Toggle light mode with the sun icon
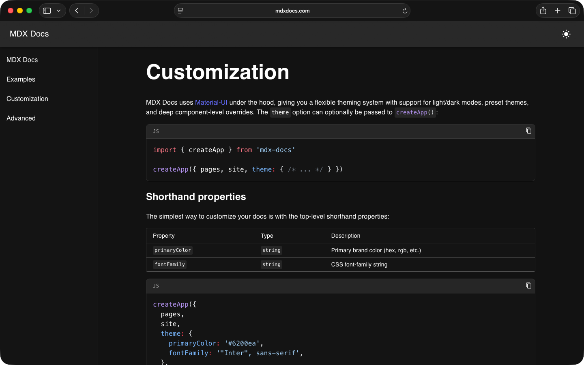Screen dimensions: 584x365 point(566,34)
